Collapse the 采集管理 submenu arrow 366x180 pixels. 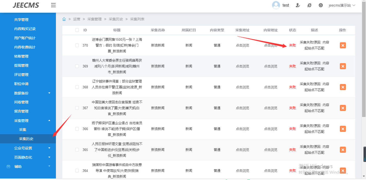pos(49,120)
